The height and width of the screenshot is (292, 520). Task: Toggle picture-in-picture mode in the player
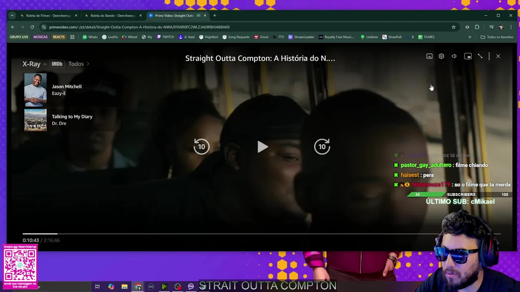click(x=468, y=56)
